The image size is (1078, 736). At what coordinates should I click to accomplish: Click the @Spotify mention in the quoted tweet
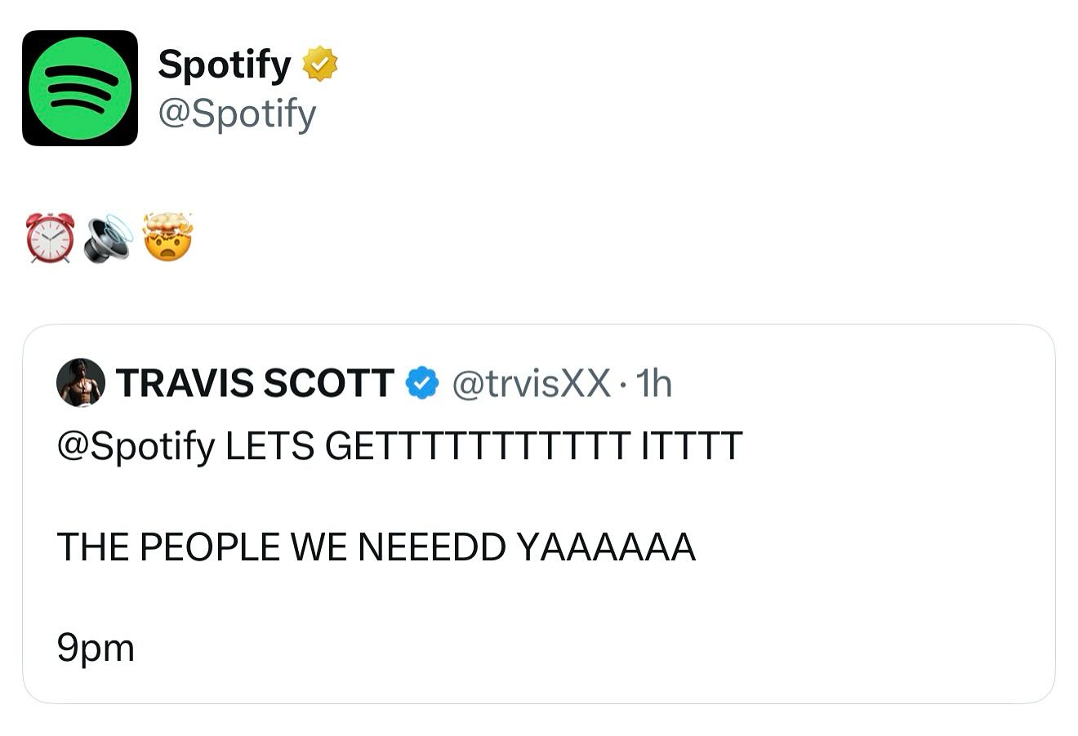[136, 447]
